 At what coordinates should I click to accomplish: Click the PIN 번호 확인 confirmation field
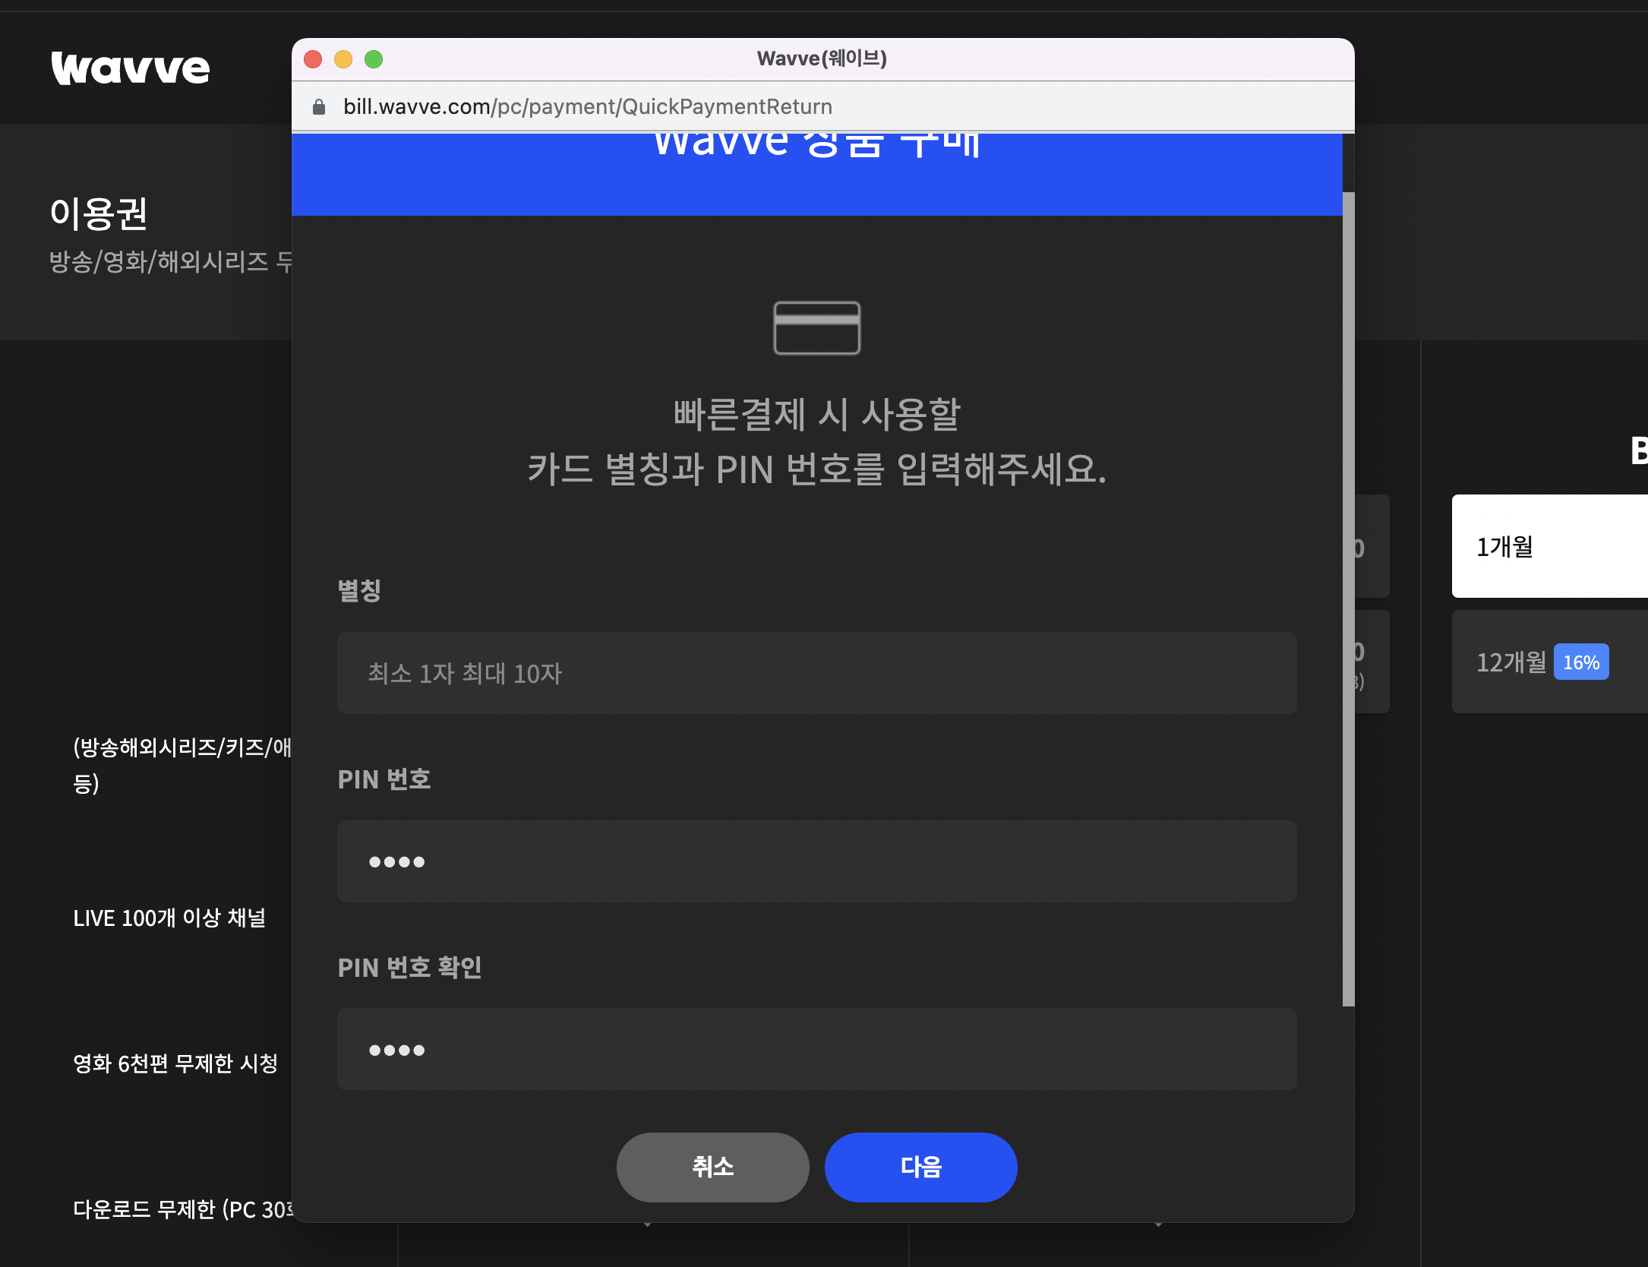point(816,1049)
